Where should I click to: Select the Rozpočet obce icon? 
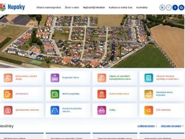pos(55,78)
